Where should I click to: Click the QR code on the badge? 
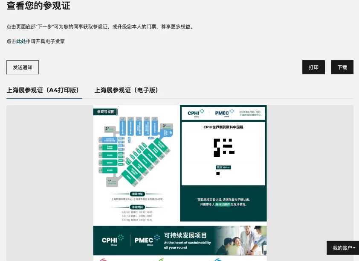point(223,147)
